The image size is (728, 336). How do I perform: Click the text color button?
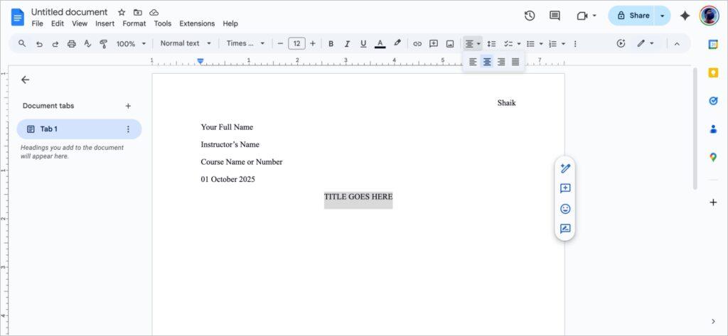tap(380, 43)
